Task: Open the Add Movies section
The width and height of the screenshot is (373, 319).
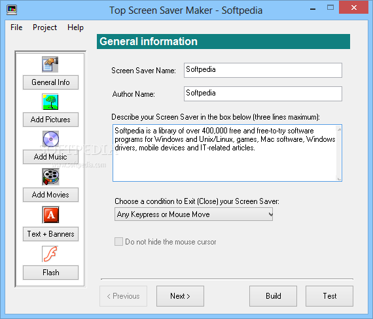Action: coord(50,195)
